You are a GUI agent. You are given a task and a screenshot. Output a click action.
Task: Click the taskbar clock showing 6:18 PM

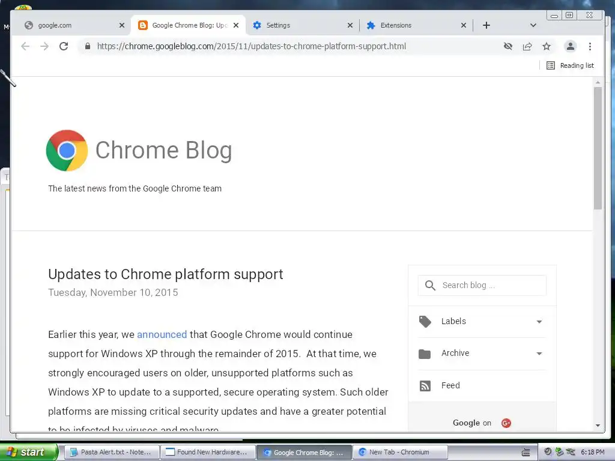point(593,452)
